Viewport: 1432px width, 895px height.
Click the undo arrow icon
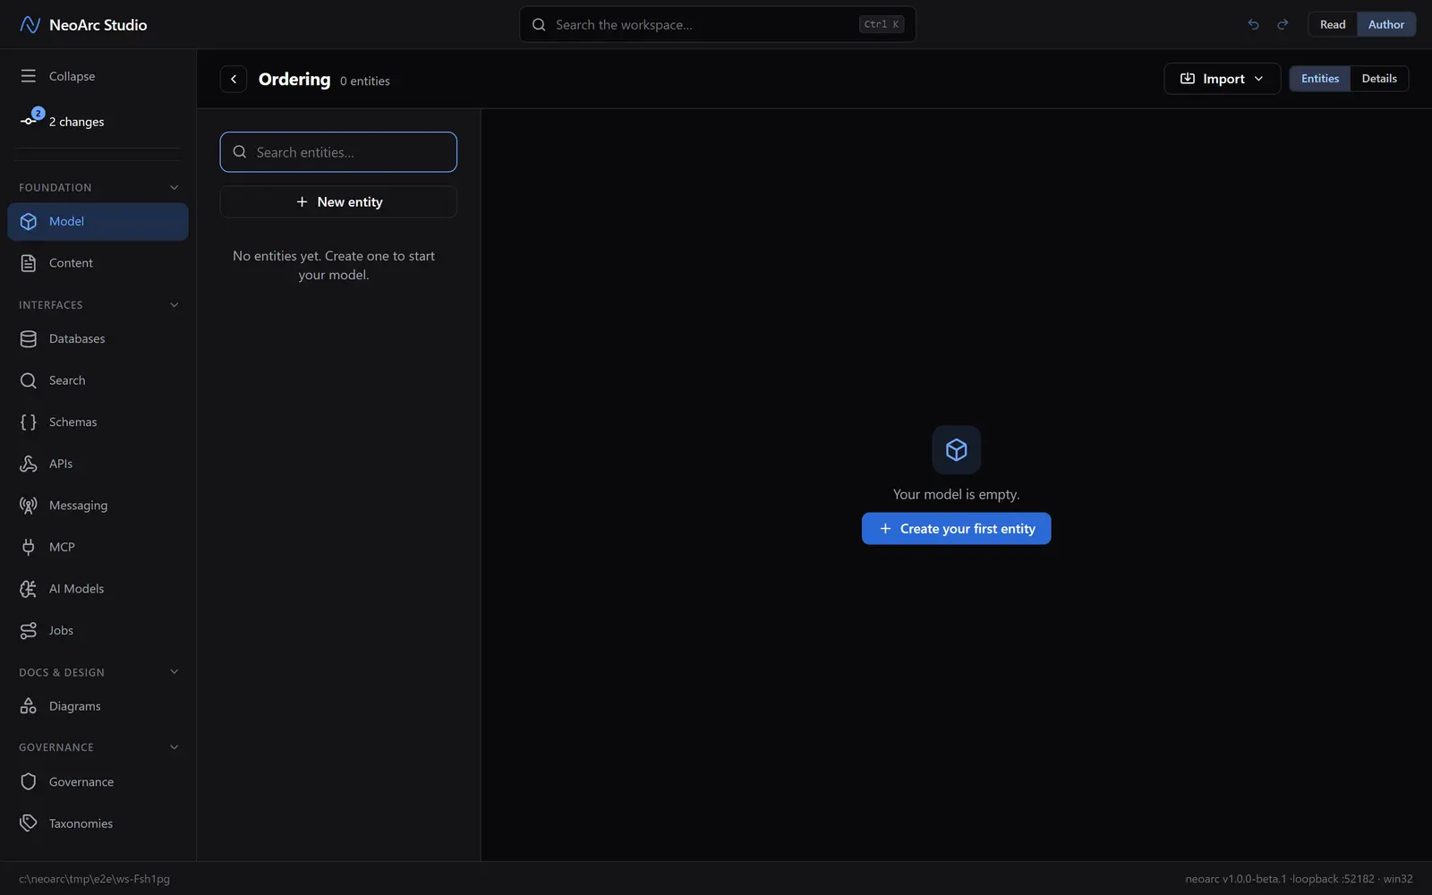[1253, 24]
